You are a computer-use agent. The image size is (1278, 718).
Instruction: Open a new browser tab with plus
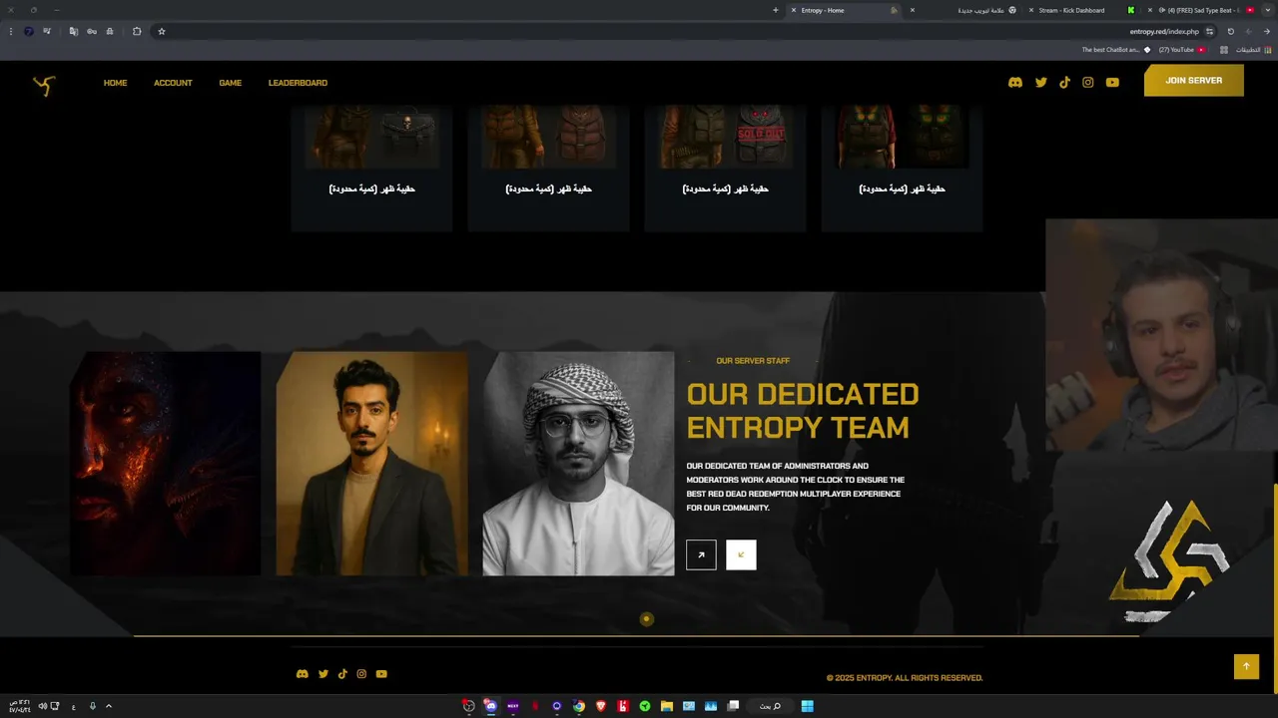pyautogui.click(x=776, y=10)
